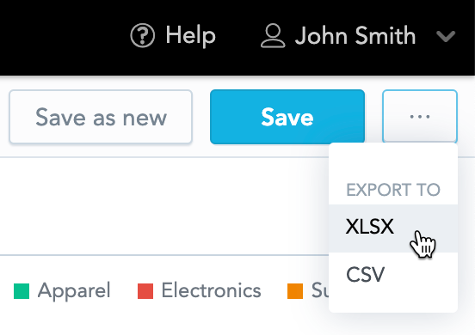This screenshot has height=335, width=475.
Task: Toggle the ellipsis more options button
Action: (x=420, y=116)
